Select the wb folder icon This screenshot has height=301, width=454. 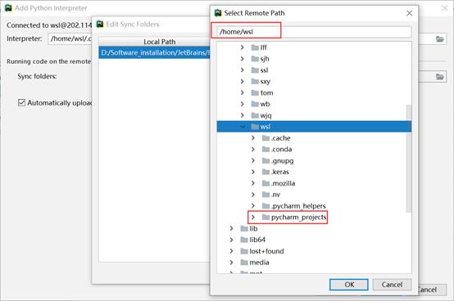click(x=255, y=104)
